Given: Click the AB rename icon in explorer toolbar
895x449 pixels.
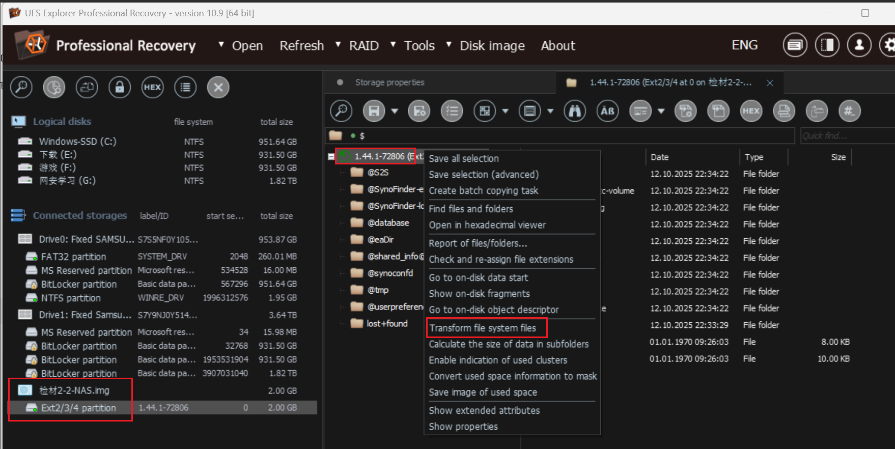Looking at the screenshot, I should point(607,111).
